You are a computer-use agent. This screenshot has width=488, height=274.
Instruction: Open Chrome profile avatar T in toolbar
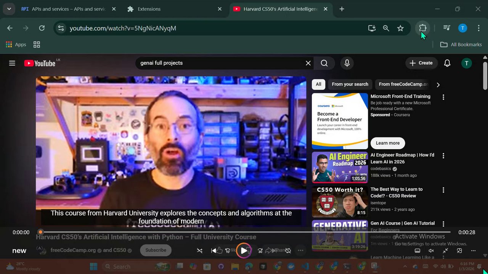coord(462,28)
